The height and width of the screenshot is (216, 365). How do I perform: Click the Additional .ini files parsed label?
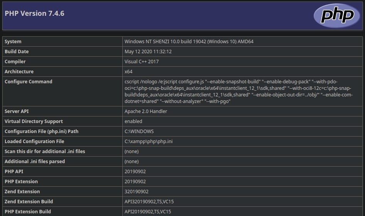click(35, 162)
